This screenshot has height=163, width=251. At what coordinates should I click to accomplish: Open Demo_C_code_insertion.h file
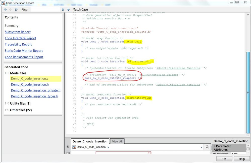(30, 84)
